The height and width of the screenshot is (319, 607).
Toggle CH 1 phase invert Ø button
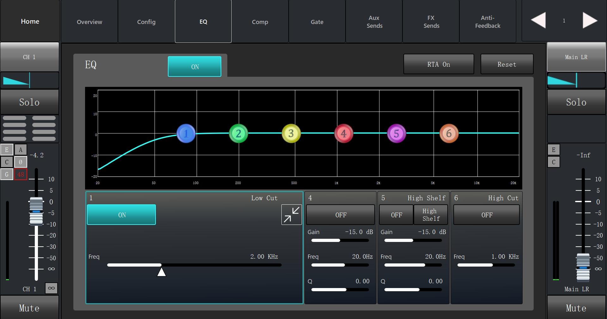[21, 162]
